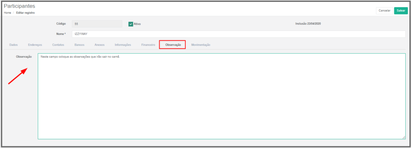Image resolution: width=411 pixels, height=148 pixels.
Task: Select the Bancos tab
Action: pyautogui.click(x=79, y=45)
